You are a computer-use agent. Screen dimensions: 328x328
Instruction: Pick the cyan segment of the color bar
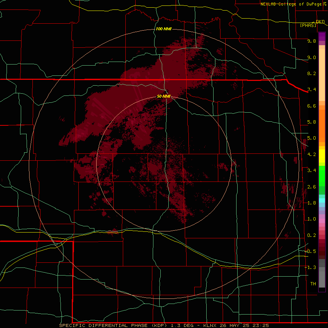click(322, 200)
